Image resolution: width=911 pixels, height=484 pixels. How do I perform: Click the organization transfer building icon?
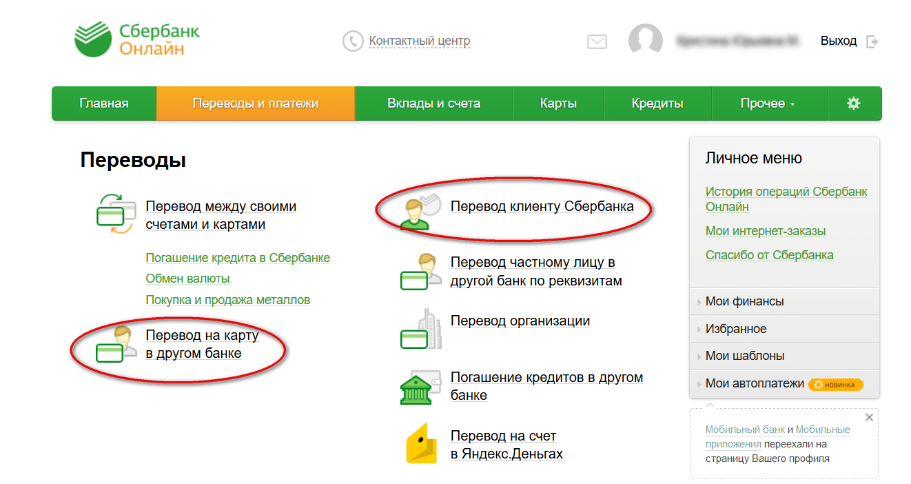coord(422,330)
